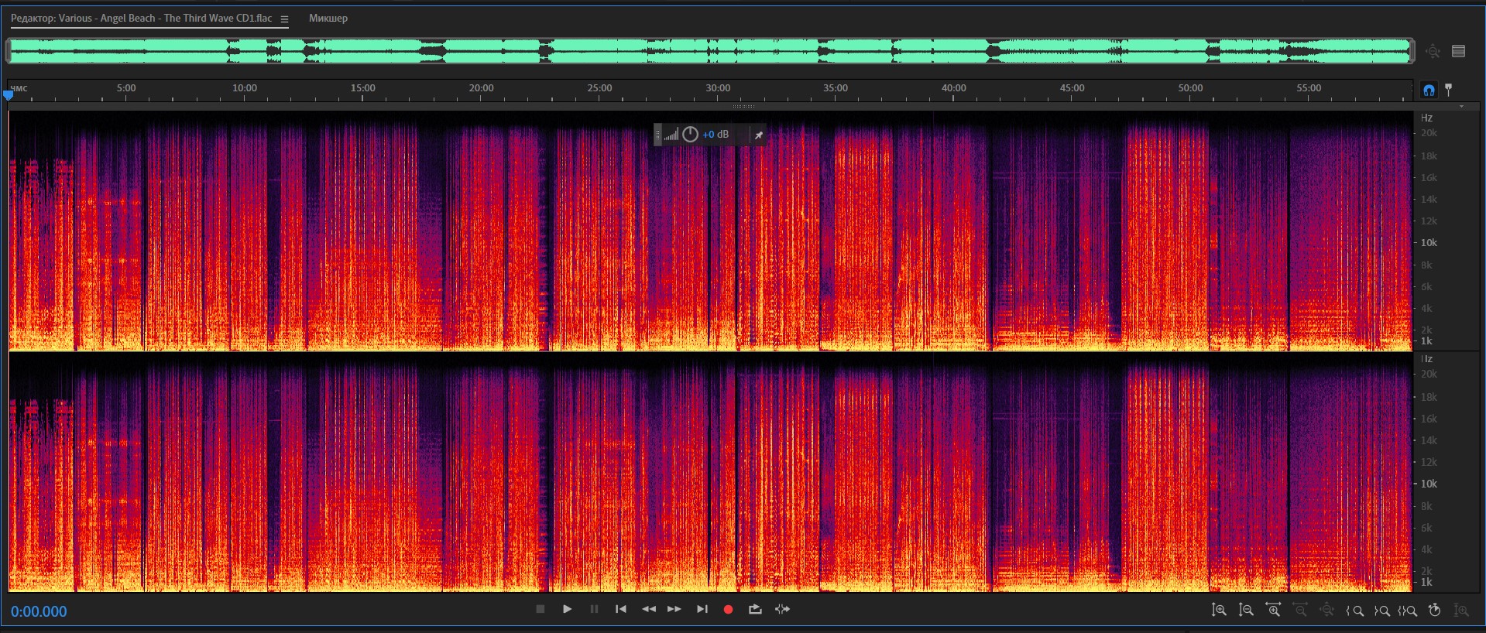Start recording with the red Record button
This screenshot has height=633, width=1486.
pyautogui.click(x=728, y=610)
